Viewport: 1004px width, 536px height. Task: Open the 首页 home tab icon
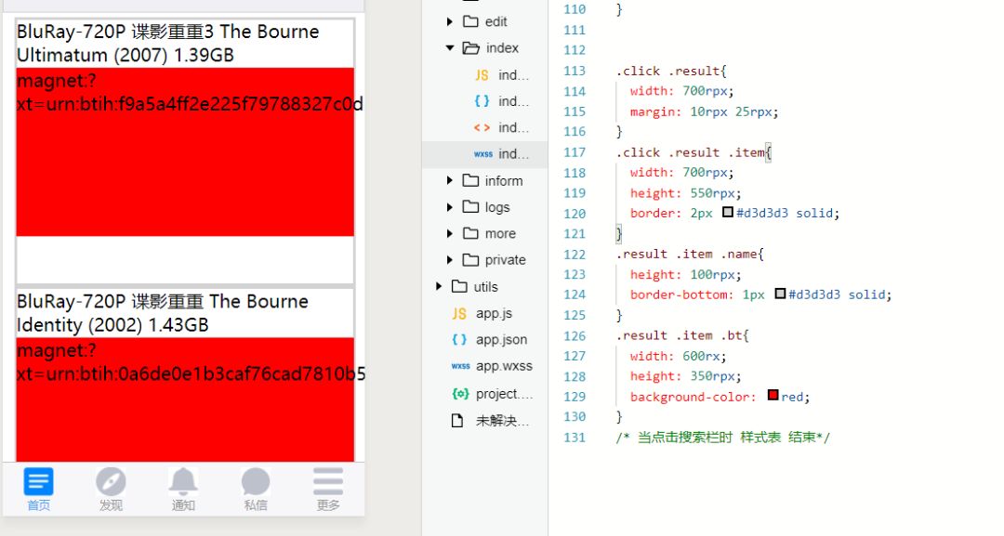click(38, 481)
